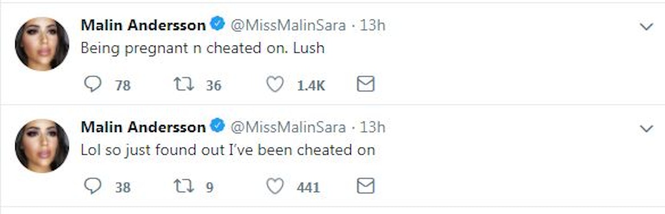Click the profile avatar on the first tweet
This screenshot has width=665, height=214.
tap(42, 44)
